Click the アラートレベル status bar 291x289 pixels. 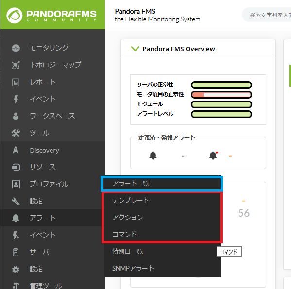[222, 114]
